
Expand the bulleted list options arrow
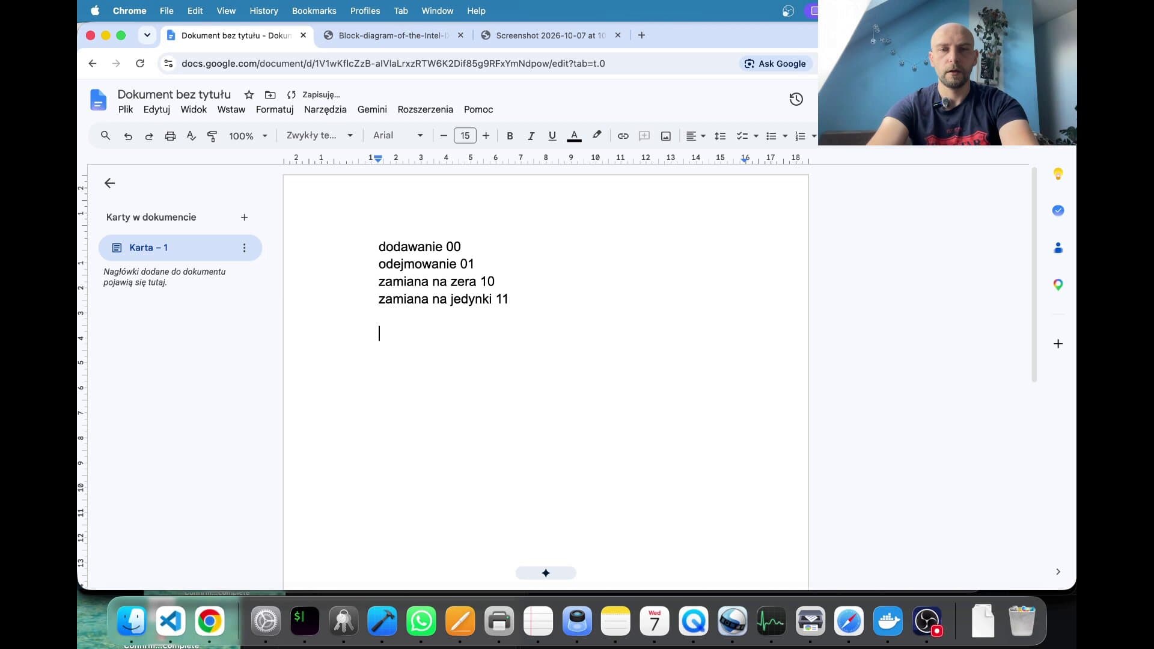point(785,136)
